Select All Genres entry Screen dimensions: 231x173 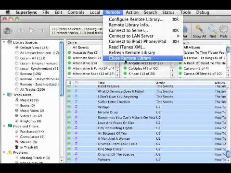pyautogui.click(x=80, y=48)
